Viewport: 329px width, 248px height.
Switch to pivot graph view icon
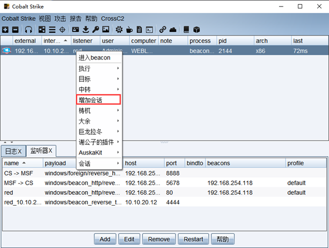pyautogui.click(x=42, y=30)
